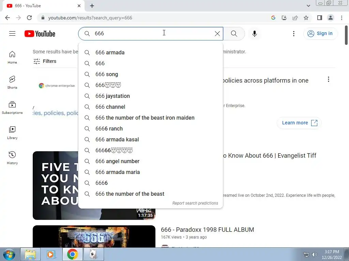Go back with browser back arrow

pyautogui.click(x=7, y=18)
